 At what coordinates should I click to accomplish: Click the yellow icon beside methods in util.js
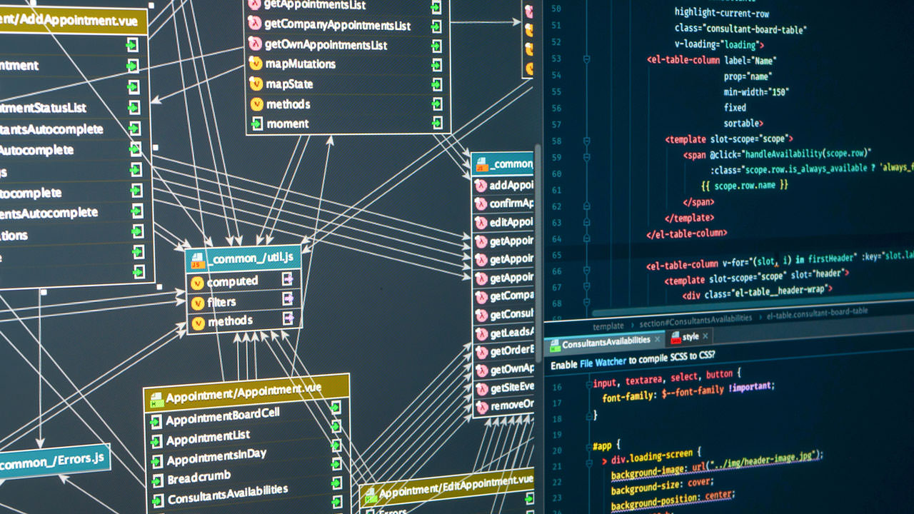point(199,320)
